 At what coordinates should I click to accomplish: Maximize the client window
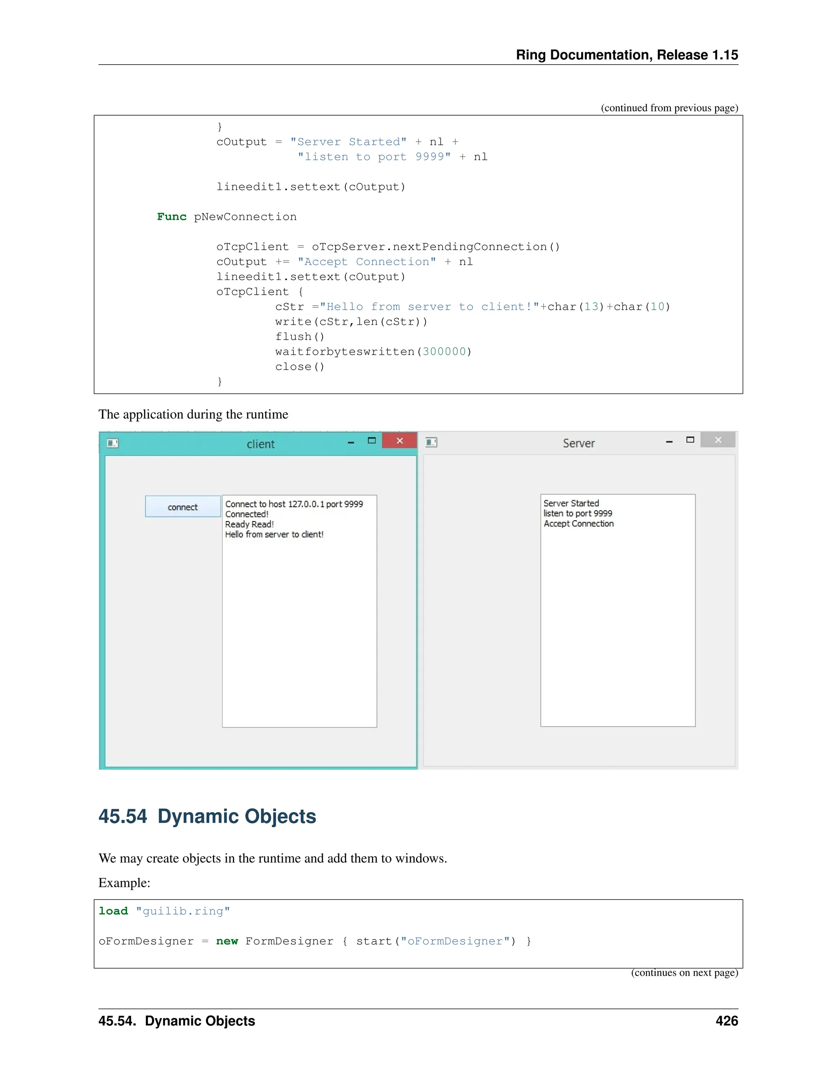pos(372,441)
